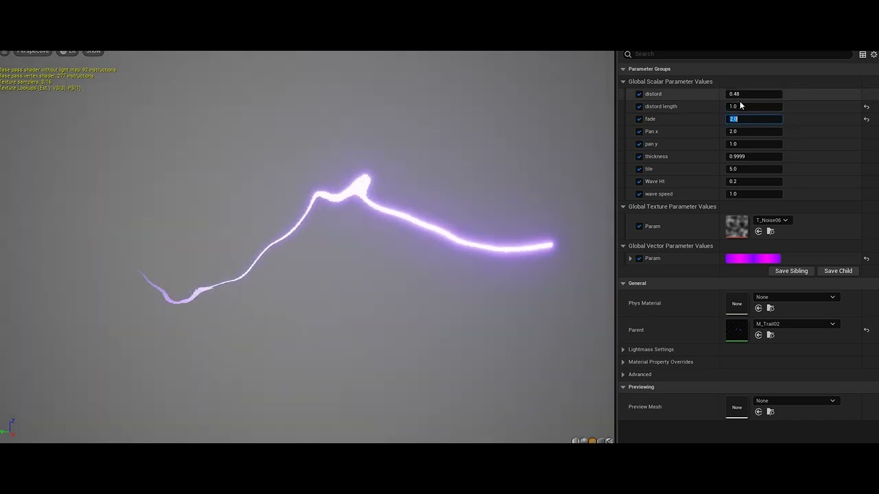Click the pan y value field
This screenshot has width=879, height=494.
click(x=754, y=144)
